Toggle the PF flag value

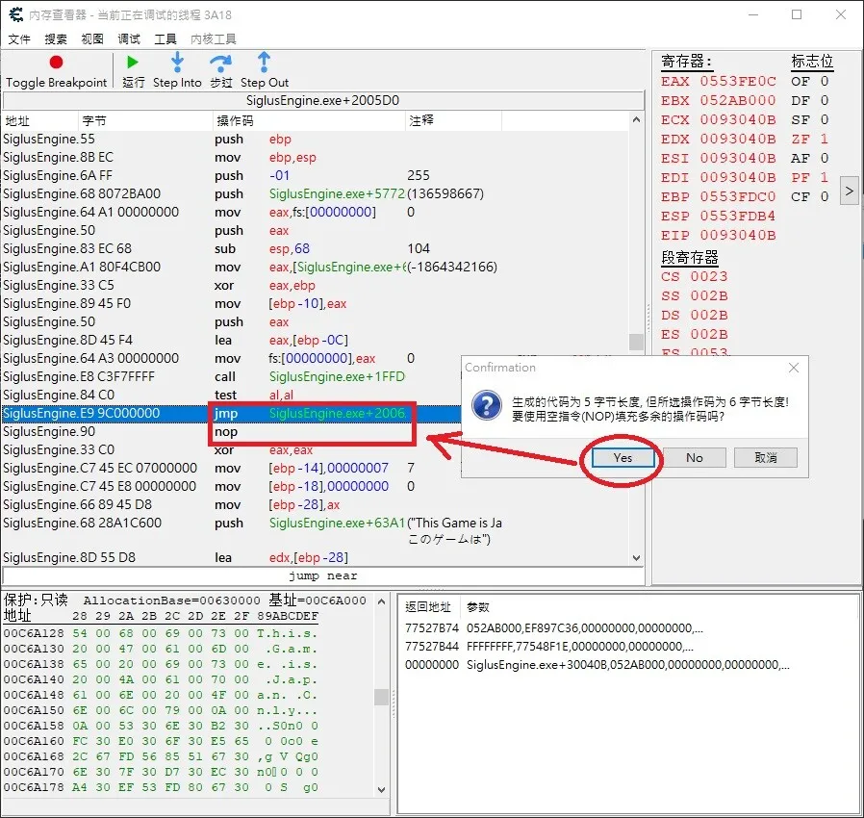(x=824, y=177)
